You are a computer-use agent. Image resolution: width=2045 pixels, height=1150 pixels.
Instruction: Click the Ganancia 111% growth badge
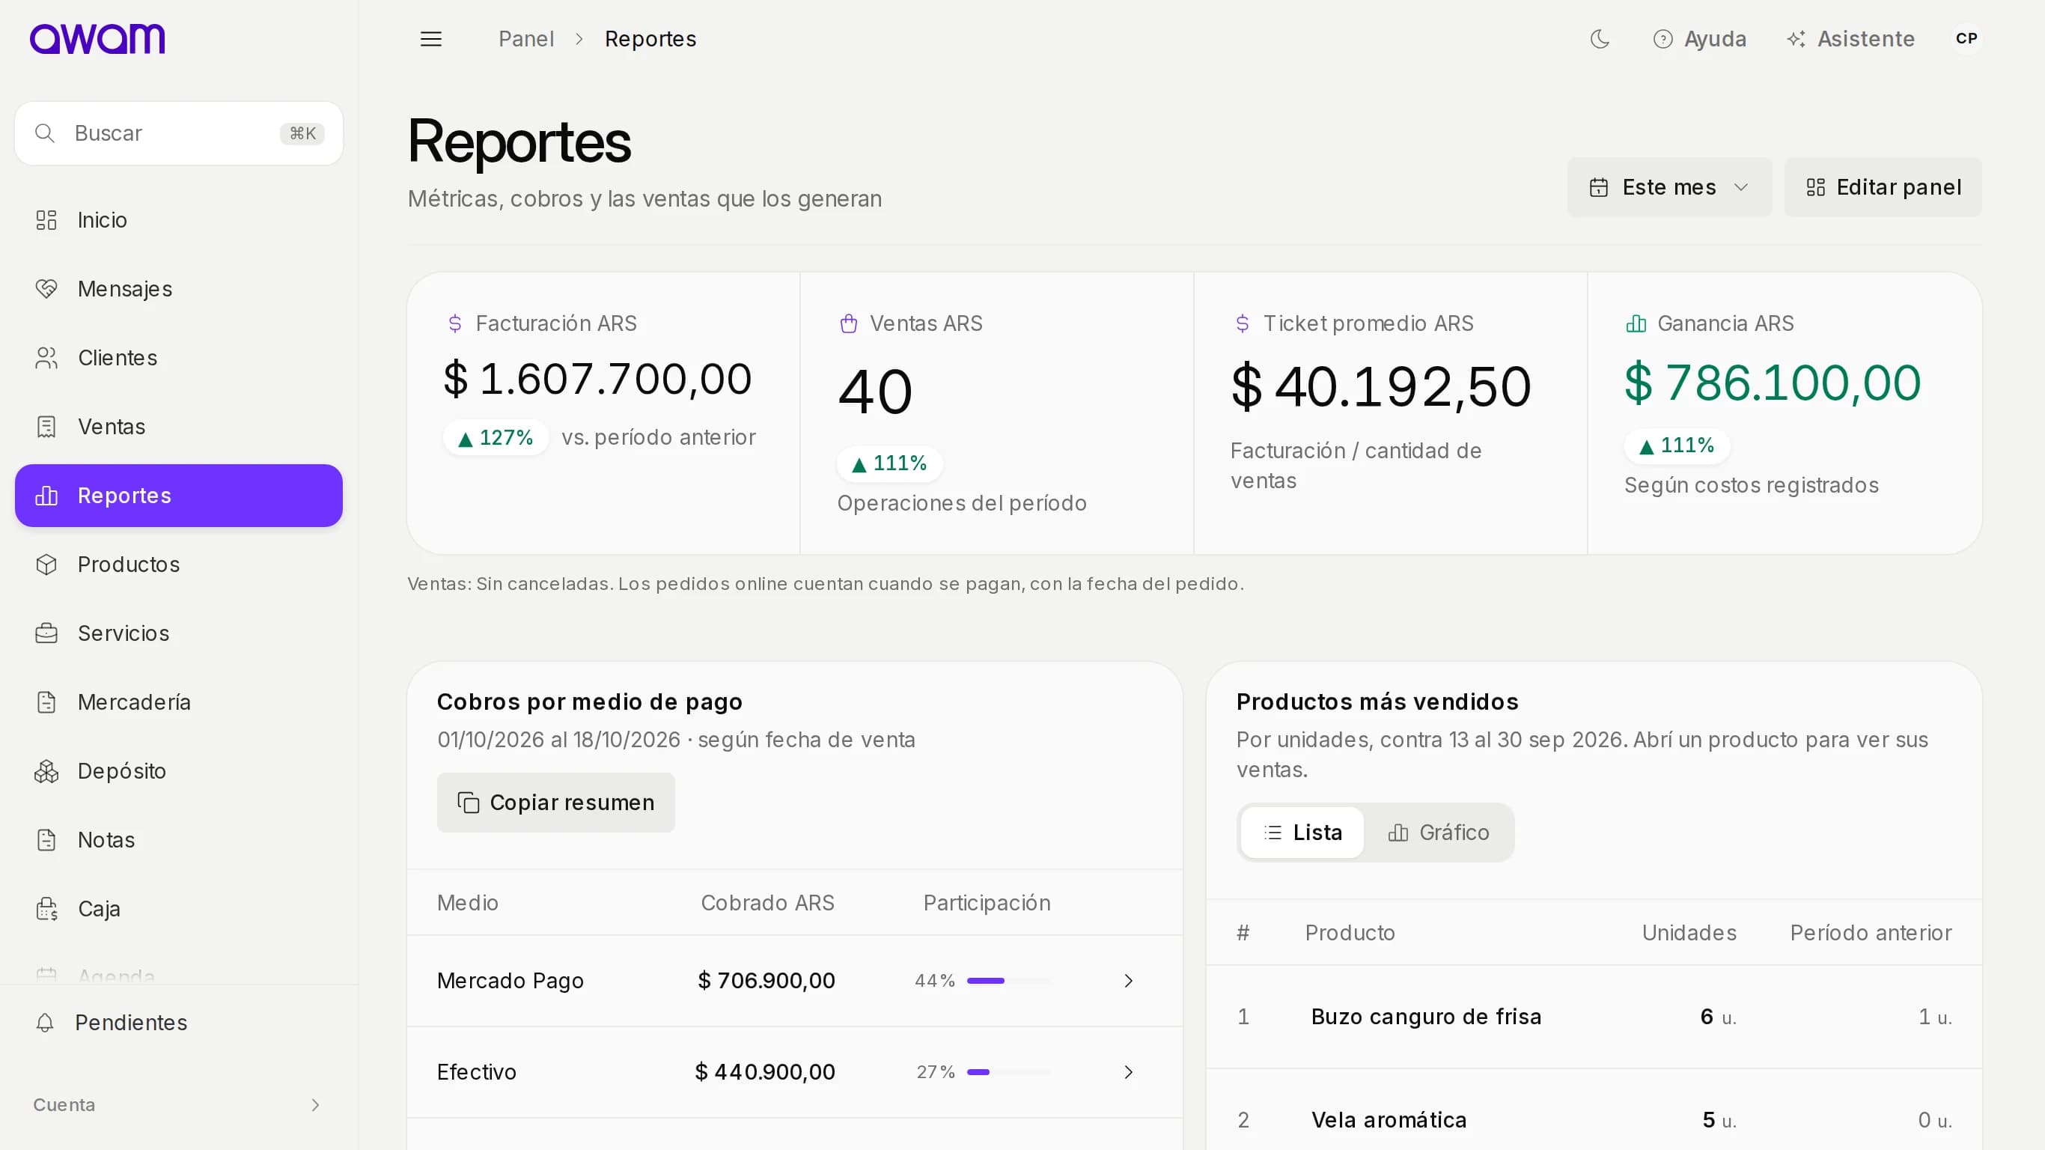[1677, 445]
